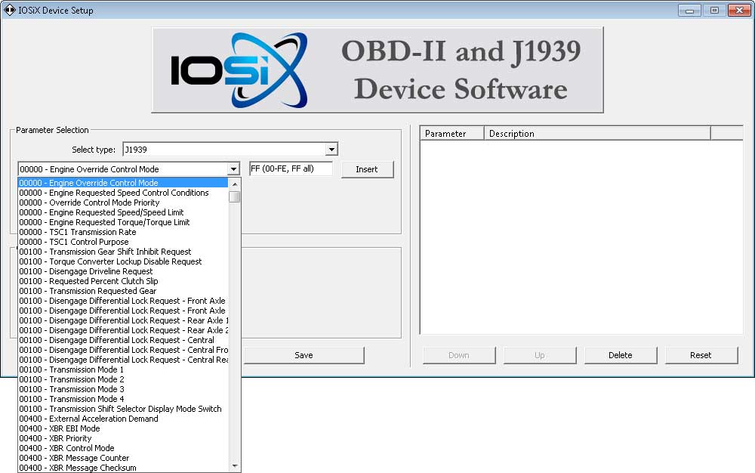The width and height of the screenshot is (755, 473).
Task: Click the dropdown list scroll down arrow
Action: (235, 465)
